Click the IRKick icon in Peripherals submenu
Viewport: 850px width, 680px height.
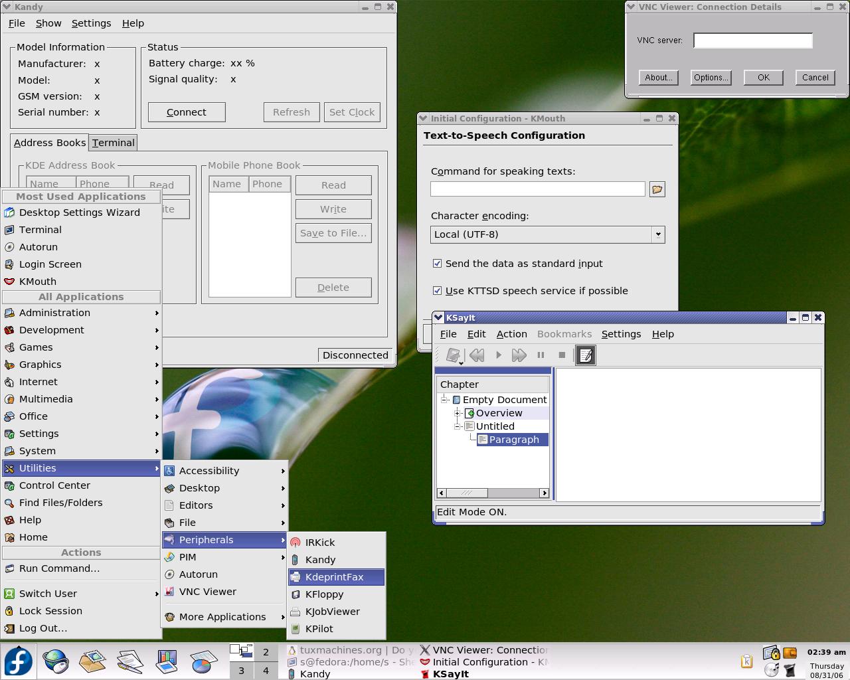(x=296, y=543)
